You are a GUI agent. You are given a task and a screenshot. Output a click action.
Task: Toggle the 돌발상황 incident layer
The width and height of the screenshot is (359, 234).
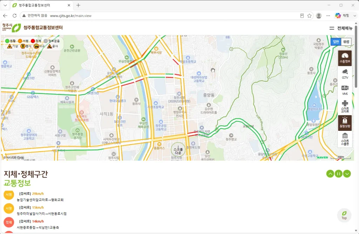click(x=345, y=123)
